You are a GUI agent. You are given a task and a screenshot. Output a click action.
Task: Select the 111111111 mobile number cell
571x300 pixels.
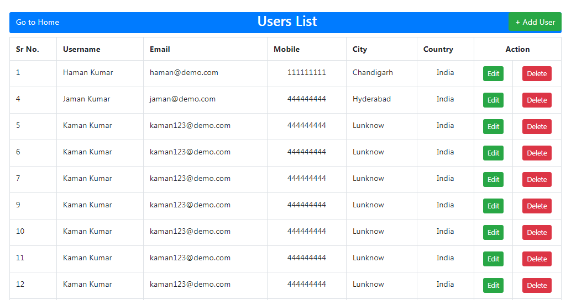(307, 73)
